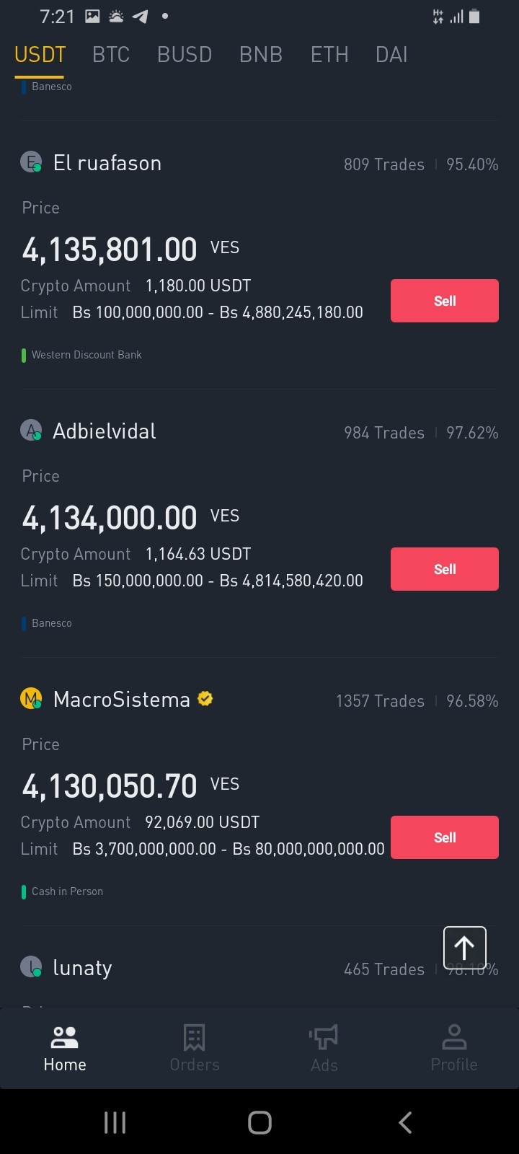Open the Orders tab icon

(194, 1037)
